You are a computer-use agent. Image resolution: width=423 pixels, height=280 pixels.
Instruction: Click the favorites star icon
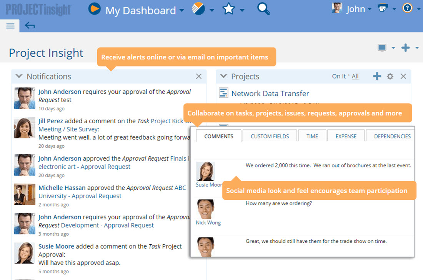229,8
